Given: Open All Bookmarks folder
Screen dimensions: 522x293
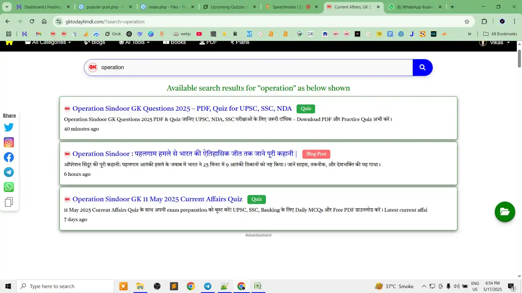Looking at the screenshot, I should tap(500, 34).
